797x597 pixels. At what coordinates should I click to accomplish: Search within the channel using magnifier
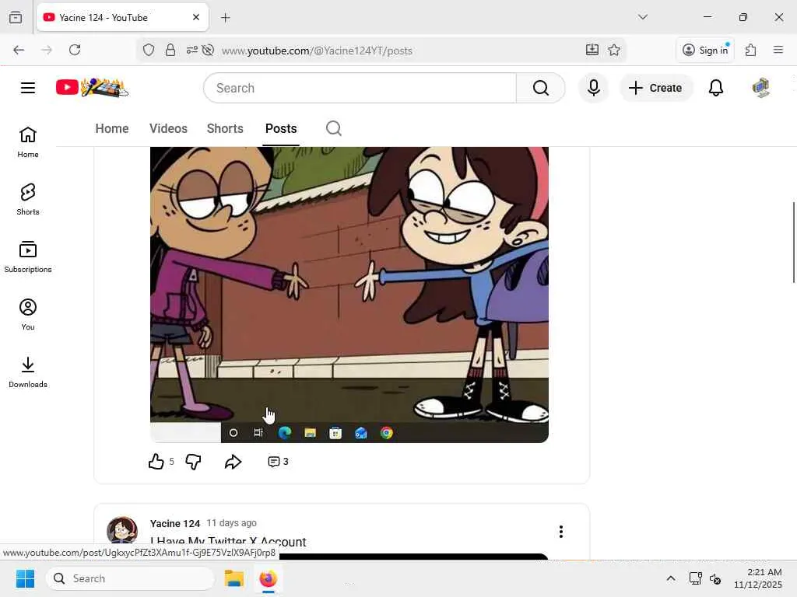pyautogui.click(x=333, y=128)
